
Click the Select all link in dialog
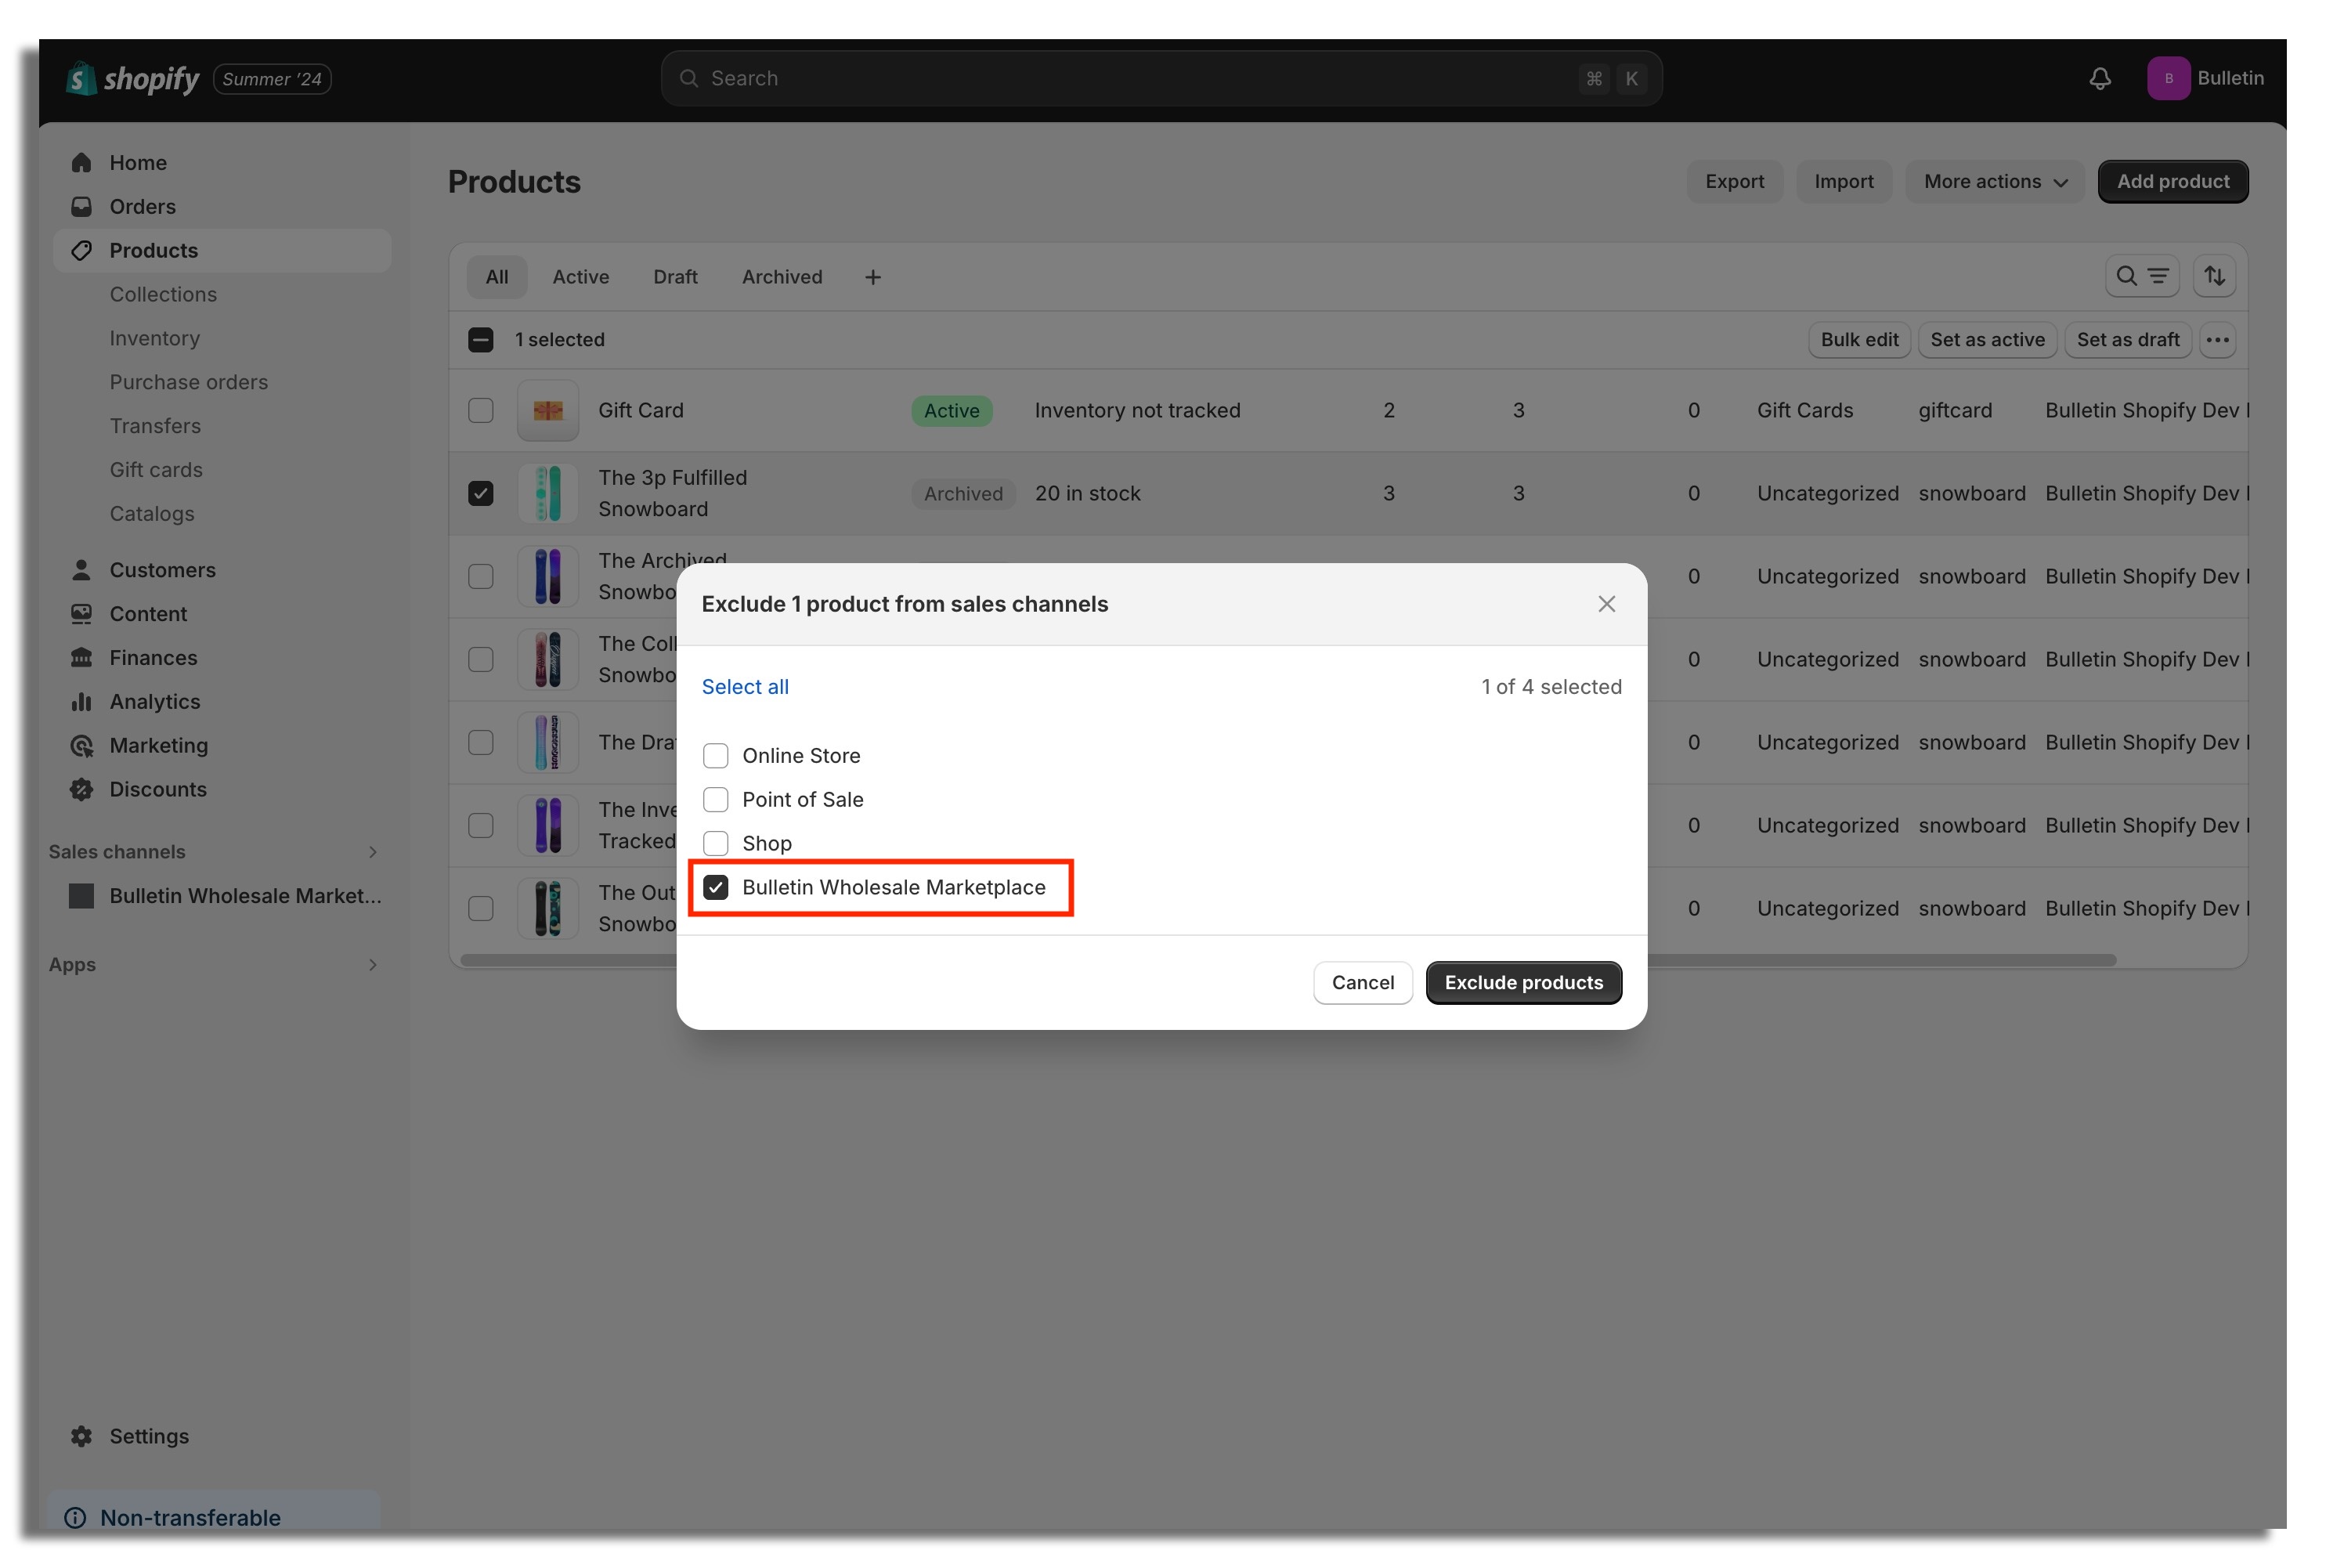tap(745, 687)
